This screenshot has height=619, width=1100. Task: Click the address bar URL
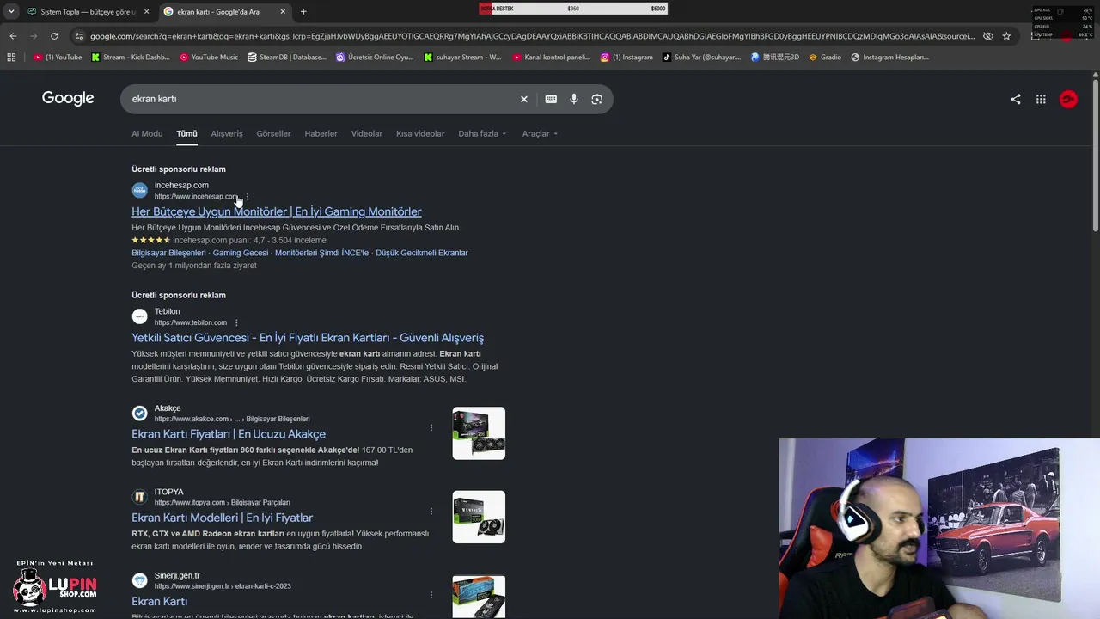click(533, 36)
